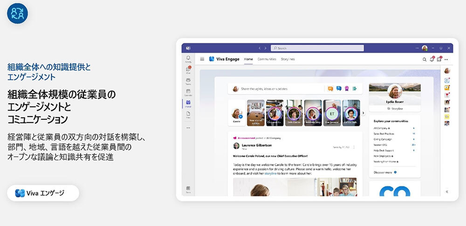466x226 pixels.
Task: Click Laurence Gilbertson's avatar on post
Action: 236,146
